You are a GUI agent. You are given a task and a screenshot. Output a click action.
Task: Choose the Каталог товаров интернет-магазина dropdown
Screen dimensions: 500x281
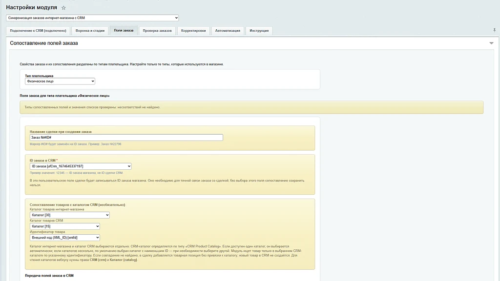point(70,215)
